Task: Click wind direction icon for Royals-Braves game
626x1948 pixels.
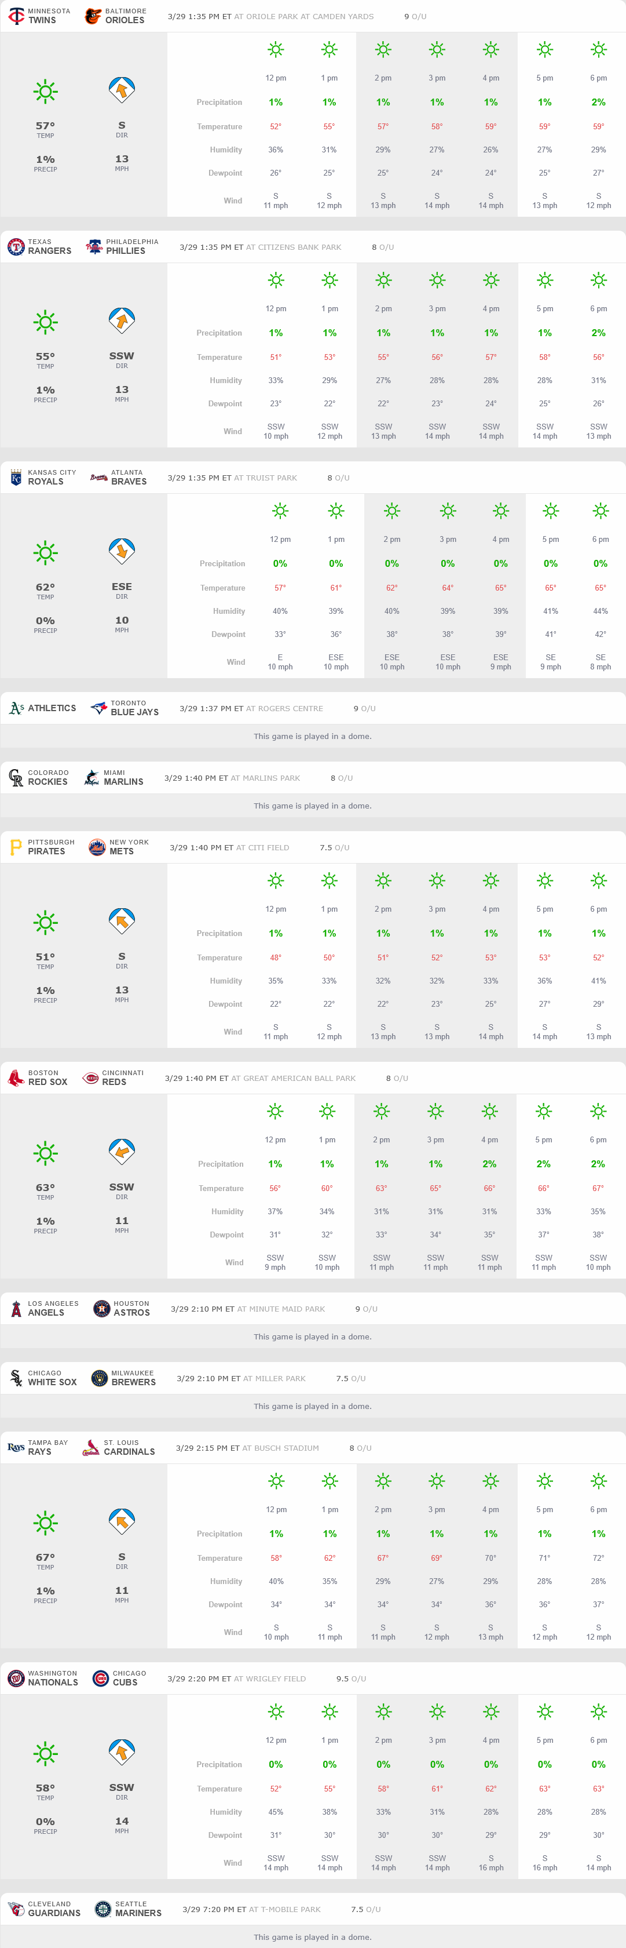Action: pyautogui.click(x=122, y=551)
